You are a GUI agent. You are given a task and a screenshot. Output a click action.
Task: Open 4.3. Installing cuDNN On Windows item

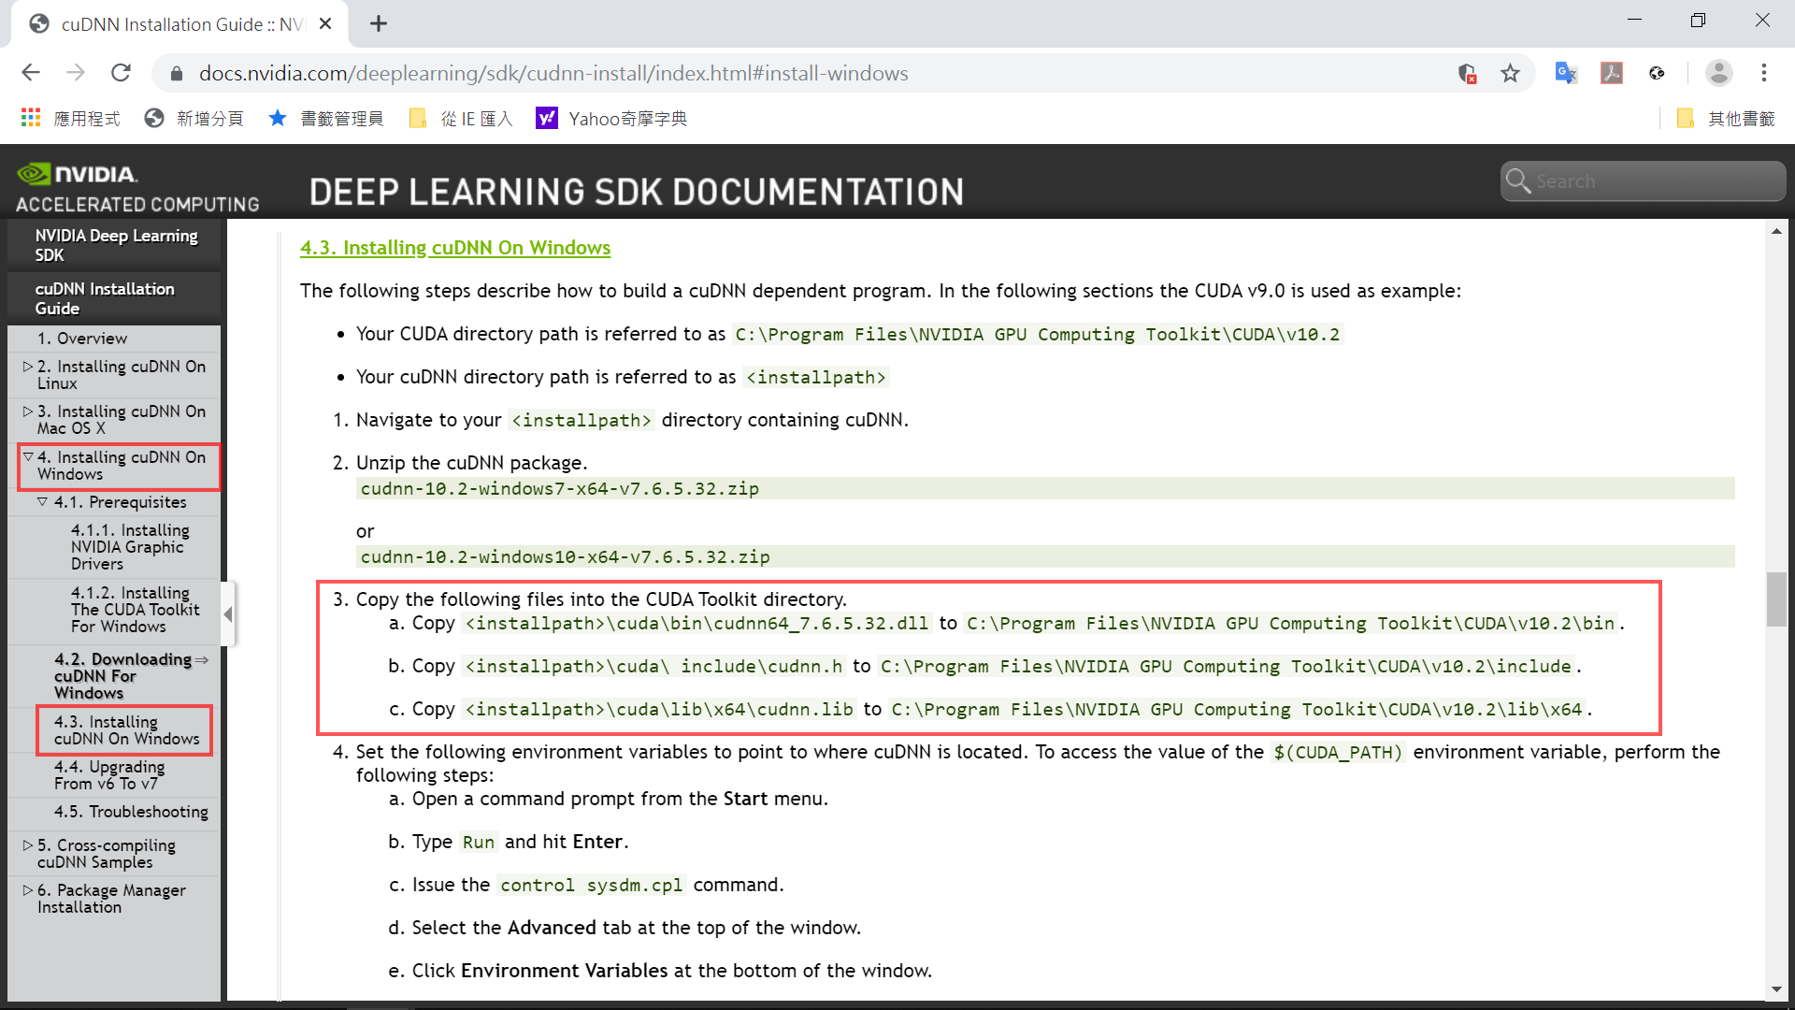point(126,730)
